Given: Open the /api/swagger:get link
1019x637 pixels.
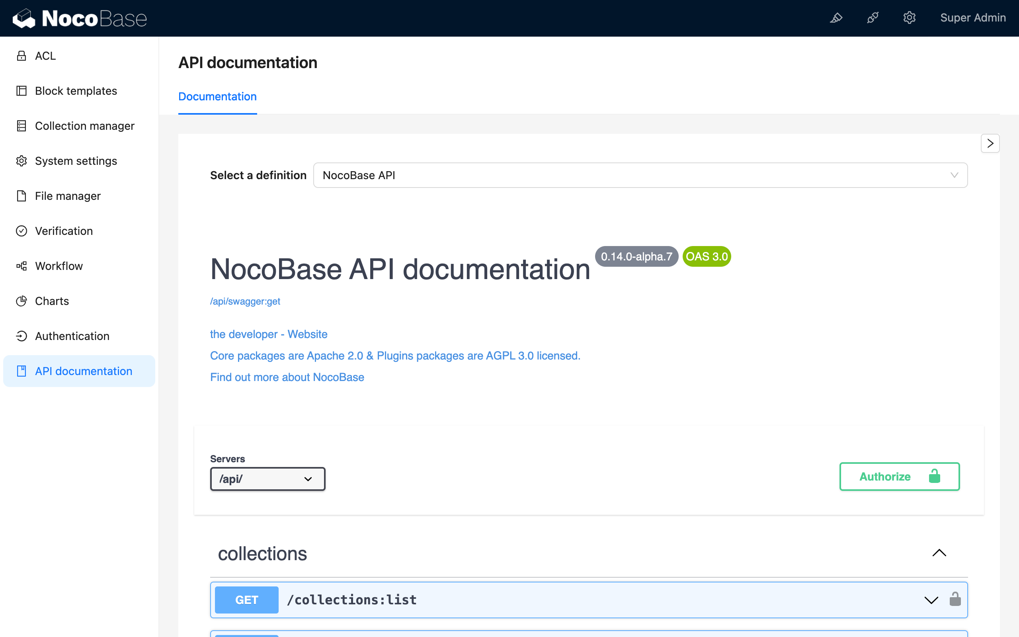Looking at the screenshot, I should pyautogui.click(x=245, y=301).
